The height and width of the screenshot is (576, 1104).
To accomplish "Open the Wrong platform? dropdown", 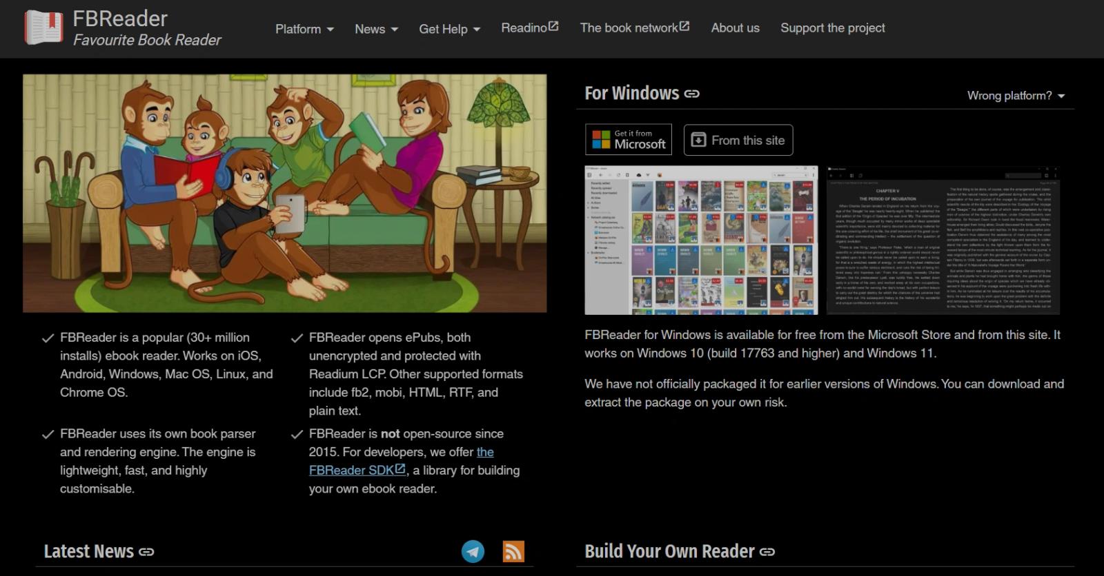I will pyautogui.click(x=1016, y=96).
